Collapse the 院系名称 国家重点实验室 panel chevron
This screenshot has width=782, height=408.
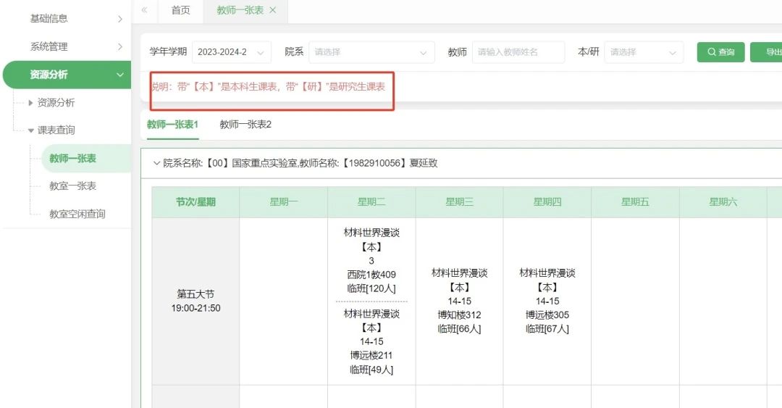pos(156,163)
